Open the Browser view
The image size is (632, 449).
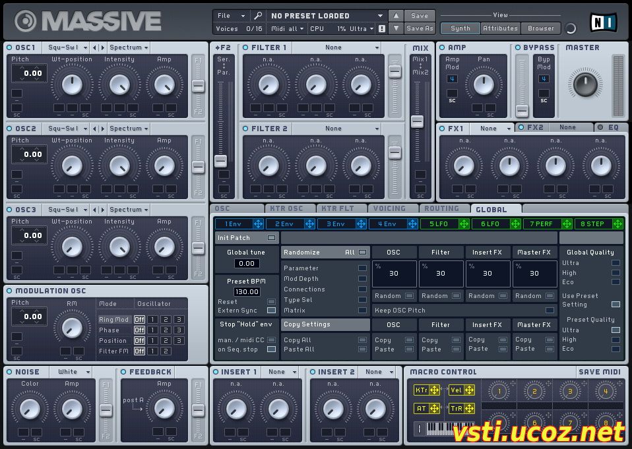click(x=540, y=28)
